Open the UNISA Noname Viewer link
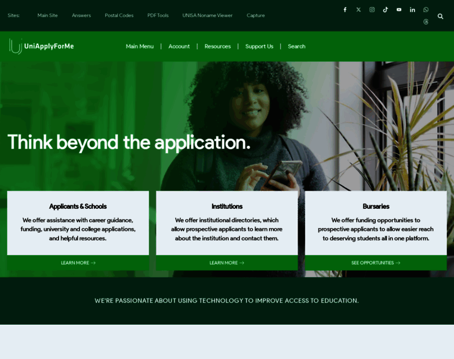 pos(207,16)
